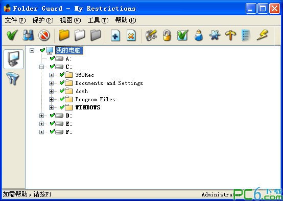Viewport: 283px width, 201px height.
Task: Click the page with orange X icon
Action: point(131,35)
